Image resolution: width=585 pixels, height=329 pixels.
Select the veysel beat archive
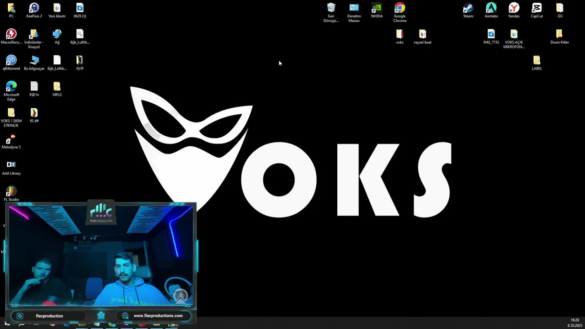(x=423, y=37)
